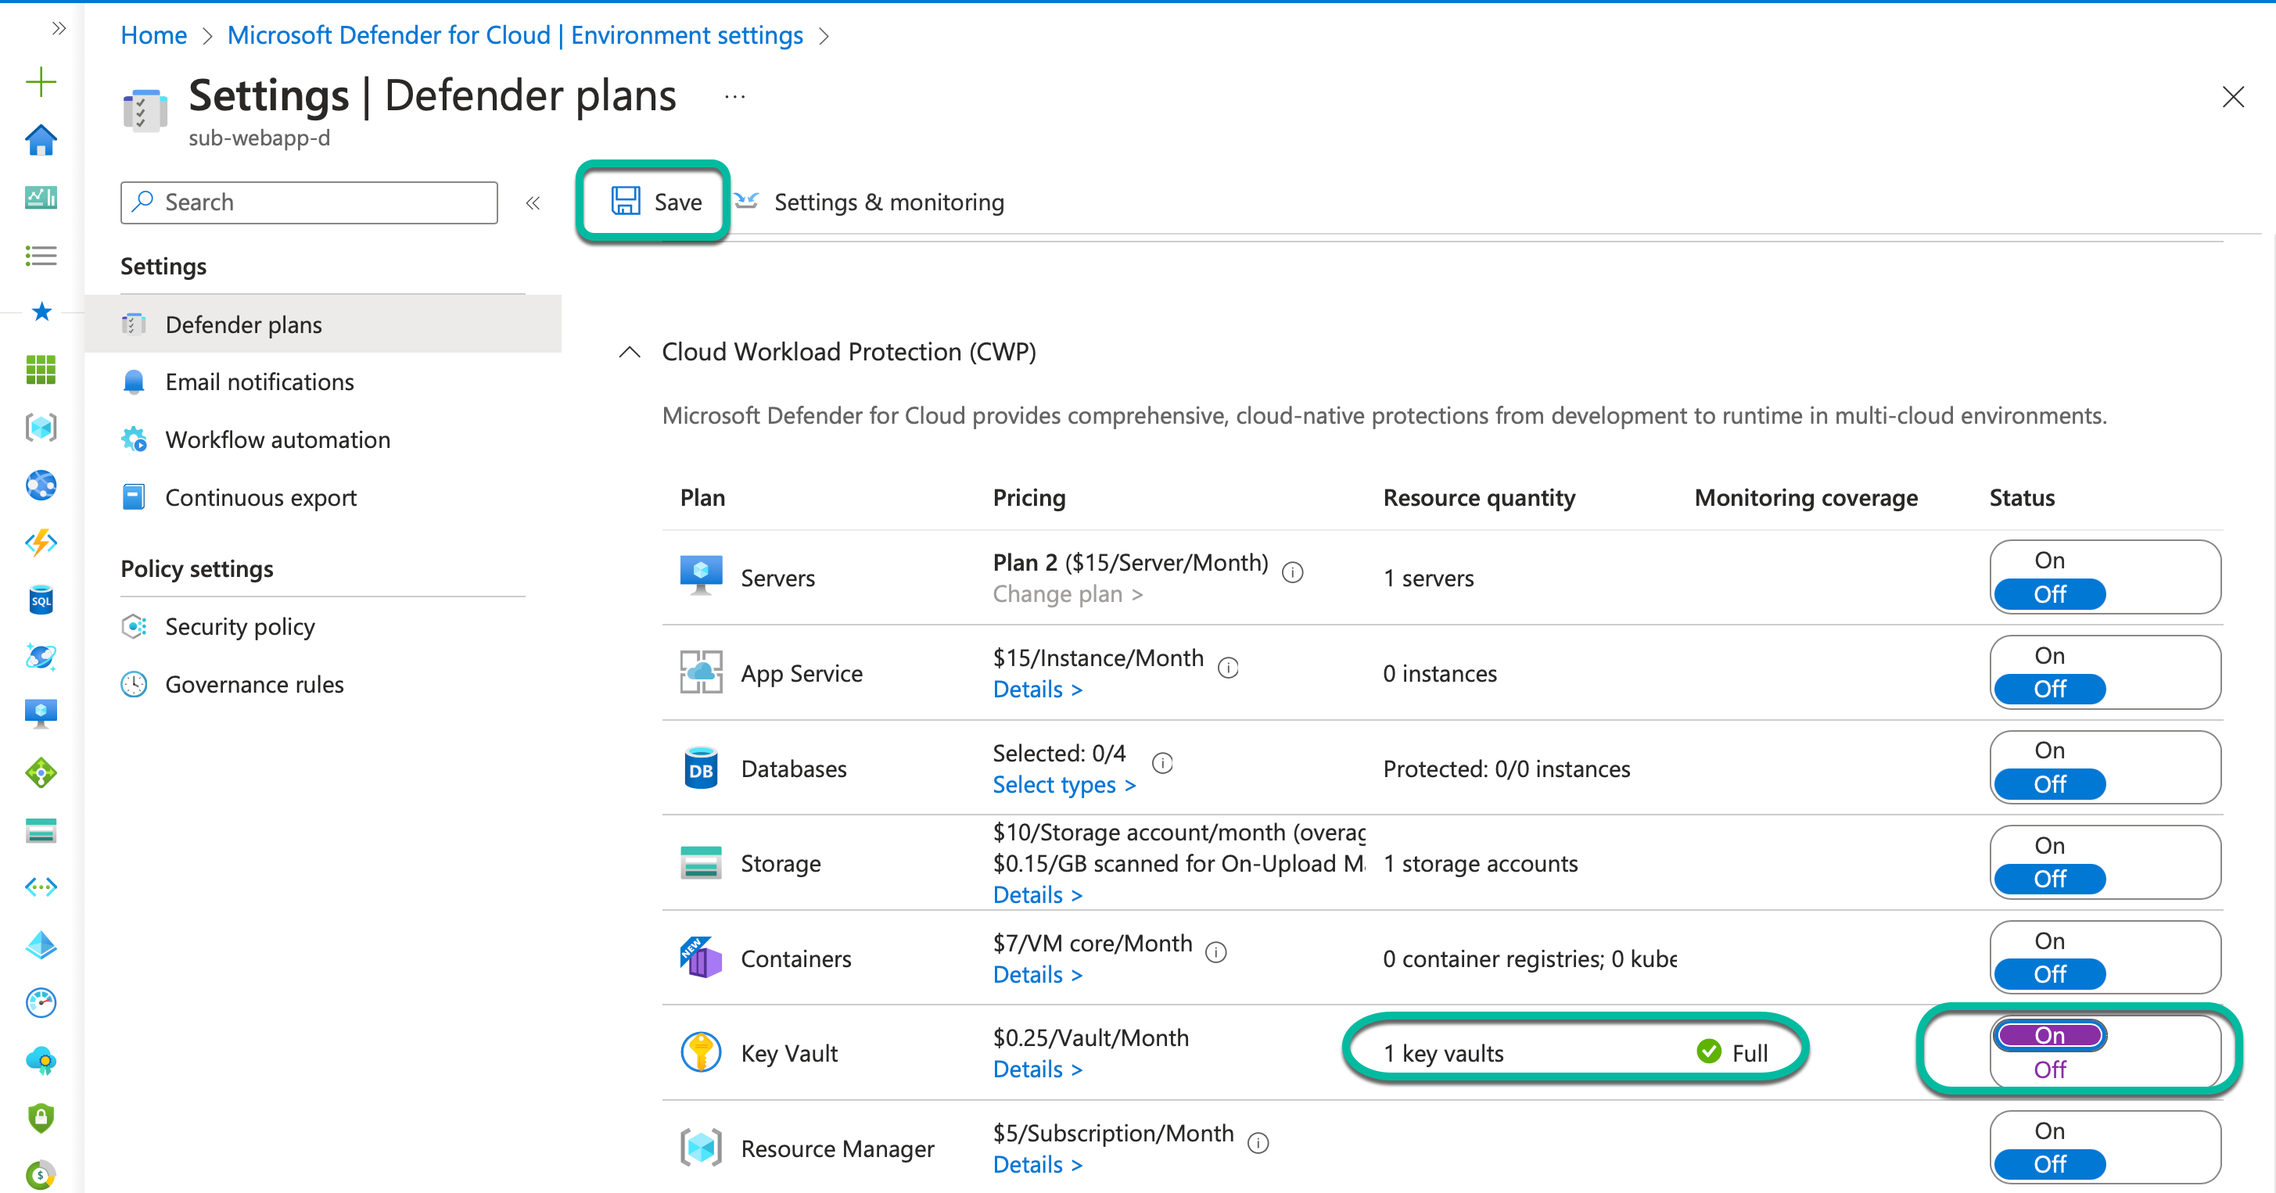Go to Home via the breadcrumb

click(x=154, y=34)
